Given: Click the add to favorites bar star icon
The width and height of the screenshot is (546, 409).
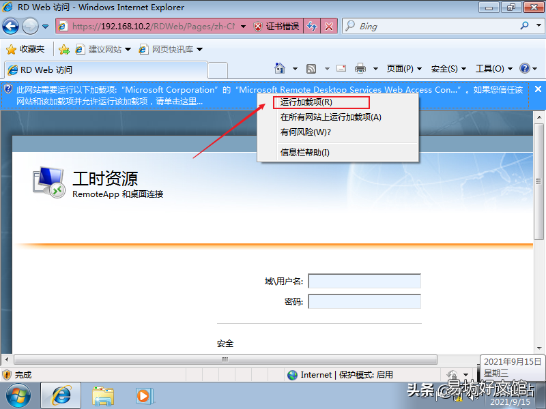Looking at the screenshot, I should point(64,50).
